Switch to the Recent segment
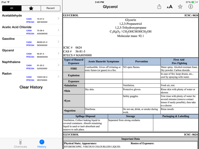Image resolution: width=199 pixels, height=149 pixels. [x=51, y=8]
